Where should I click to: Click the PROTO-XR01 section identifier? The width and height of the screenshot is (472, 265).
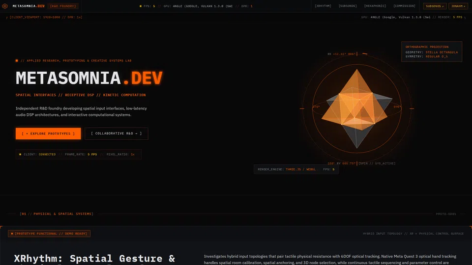(x=446, y=214)
